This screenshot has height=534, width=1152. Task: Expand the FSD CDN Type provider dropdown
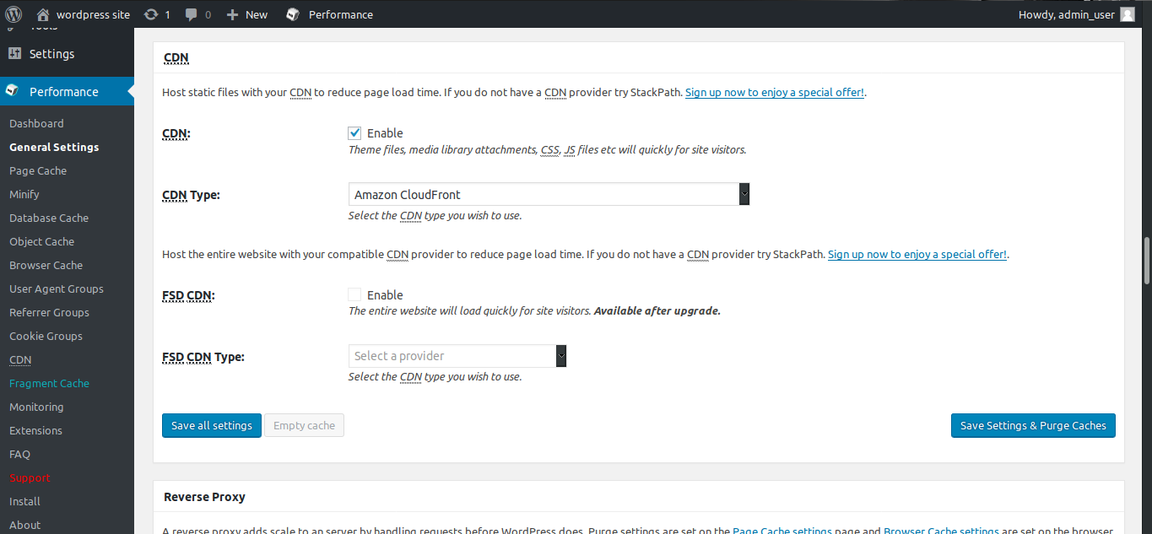457,356
